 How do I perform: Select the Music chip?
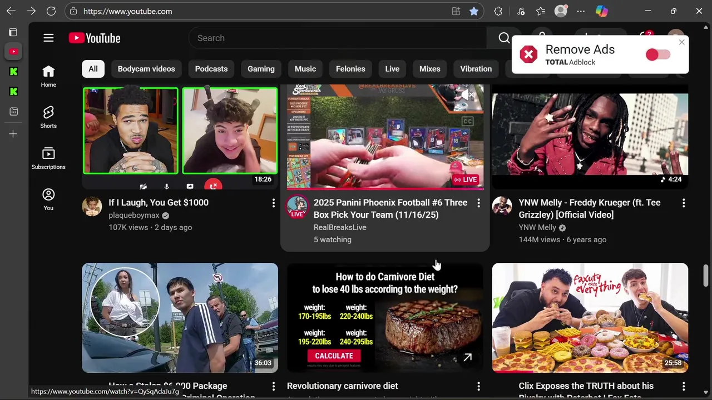[x=305, y=69]
